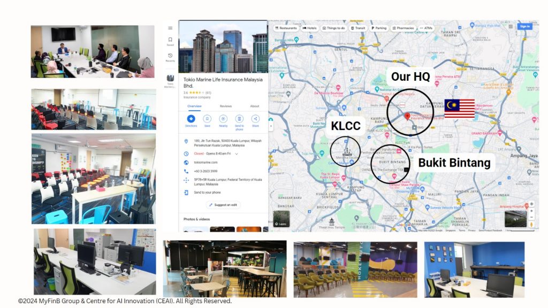Click the Send to phone icon

click(239, 119)
